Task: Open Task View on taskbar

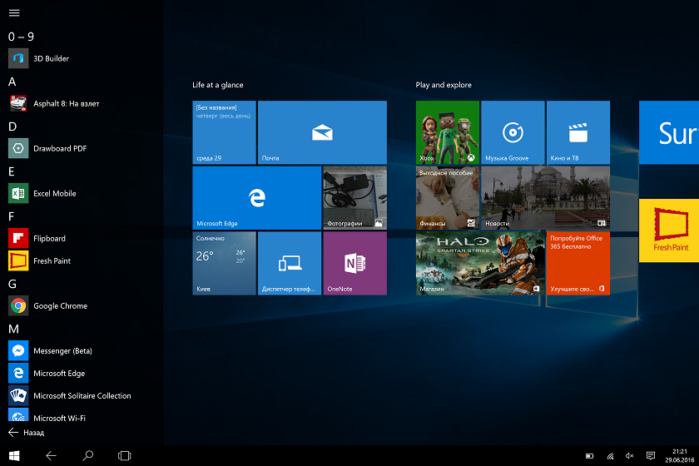Action: point(124,456)
